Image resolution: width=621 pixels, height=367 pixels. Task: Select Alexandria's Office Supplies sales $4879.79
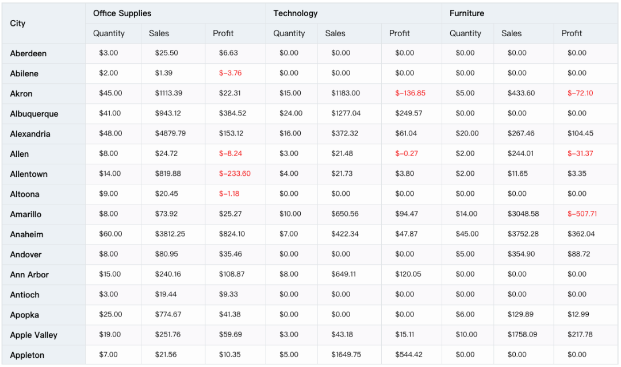point(170,134)
